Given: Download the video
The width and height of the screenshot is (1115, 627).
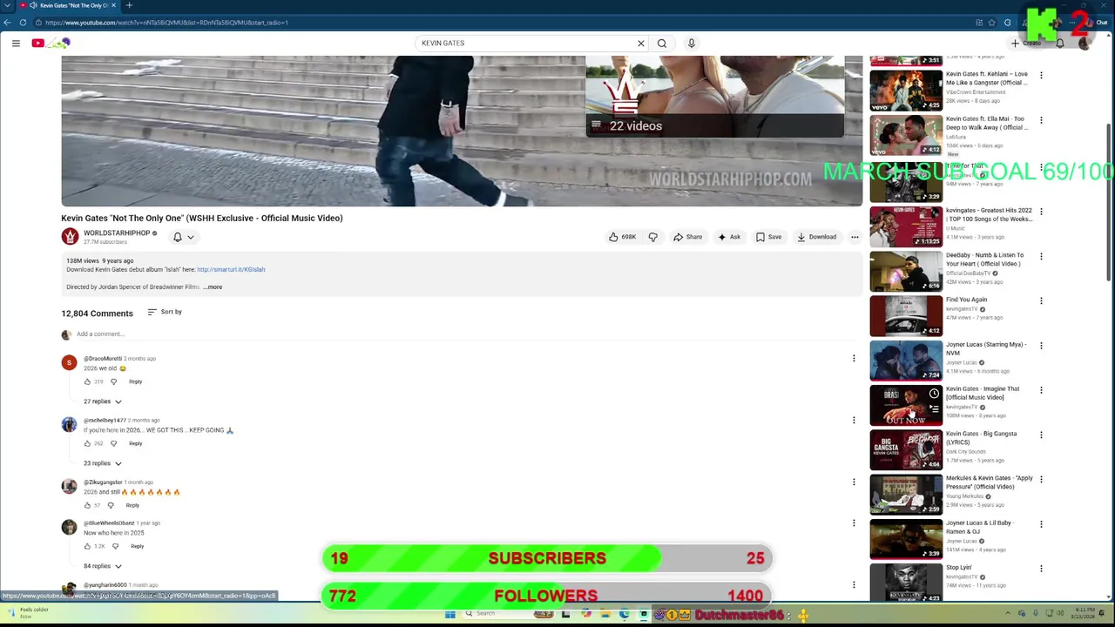Looking at the screenshot, I should (817, 237).
